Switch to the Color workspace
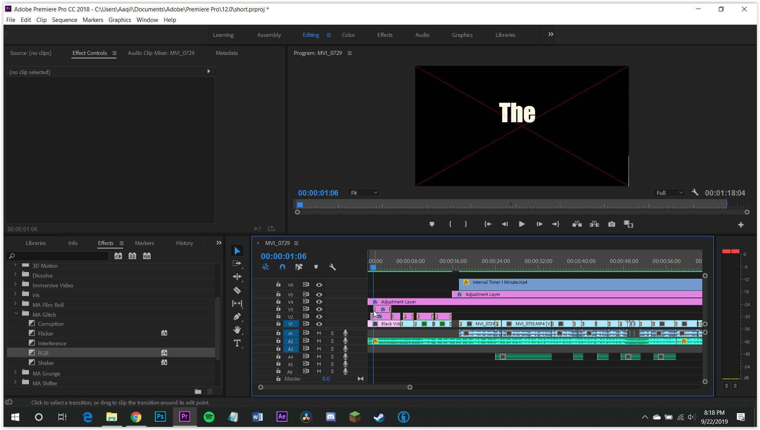Screen dimensions: 760x430 (x=348, y=34)
